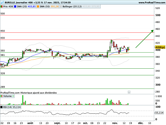Click the red-green Prix color swatch
This screenshot has width=166, height=125.
(1, 7)
